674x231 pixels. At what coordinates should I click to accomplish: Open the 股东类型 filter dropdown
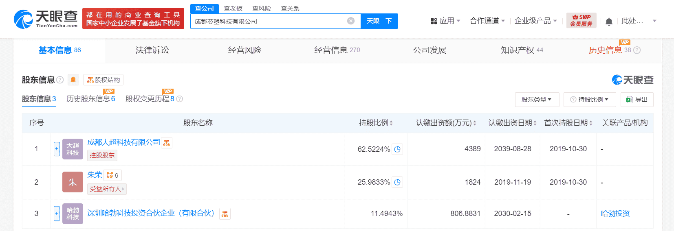click(536, 100)
